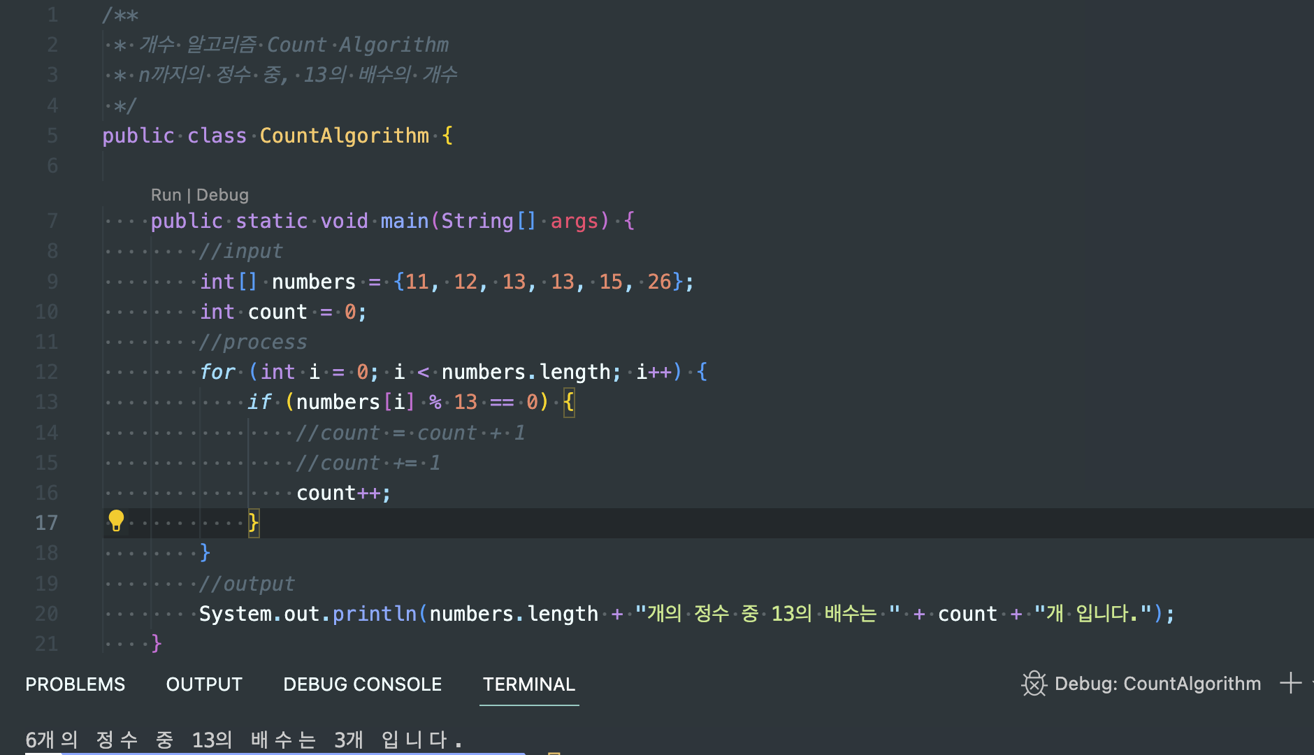Click line number 12 to select that line
The image size is (1314, 755).
point(46,371)
